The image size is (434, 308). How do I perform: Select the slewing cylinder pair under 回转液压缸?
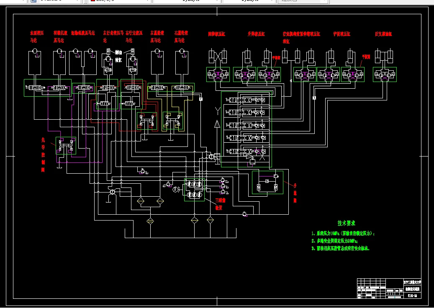(x=218, y=56)
